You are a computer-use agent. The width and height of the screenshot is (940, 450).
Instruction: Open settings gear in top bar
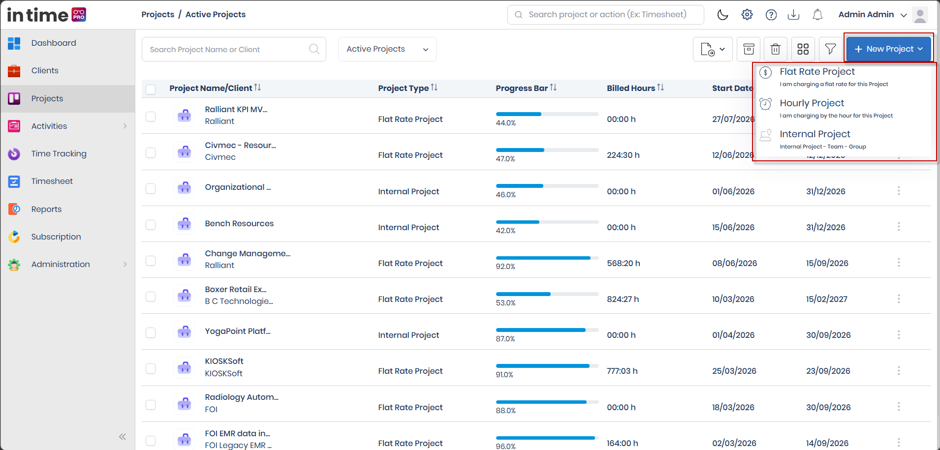[x=747, y=15]
